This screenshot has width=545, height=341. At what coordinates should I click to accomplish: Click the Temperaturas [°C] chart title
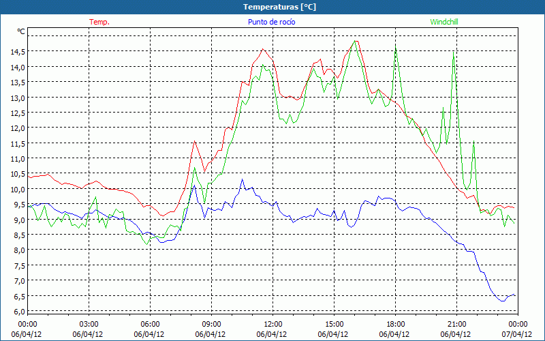(279, 7)
